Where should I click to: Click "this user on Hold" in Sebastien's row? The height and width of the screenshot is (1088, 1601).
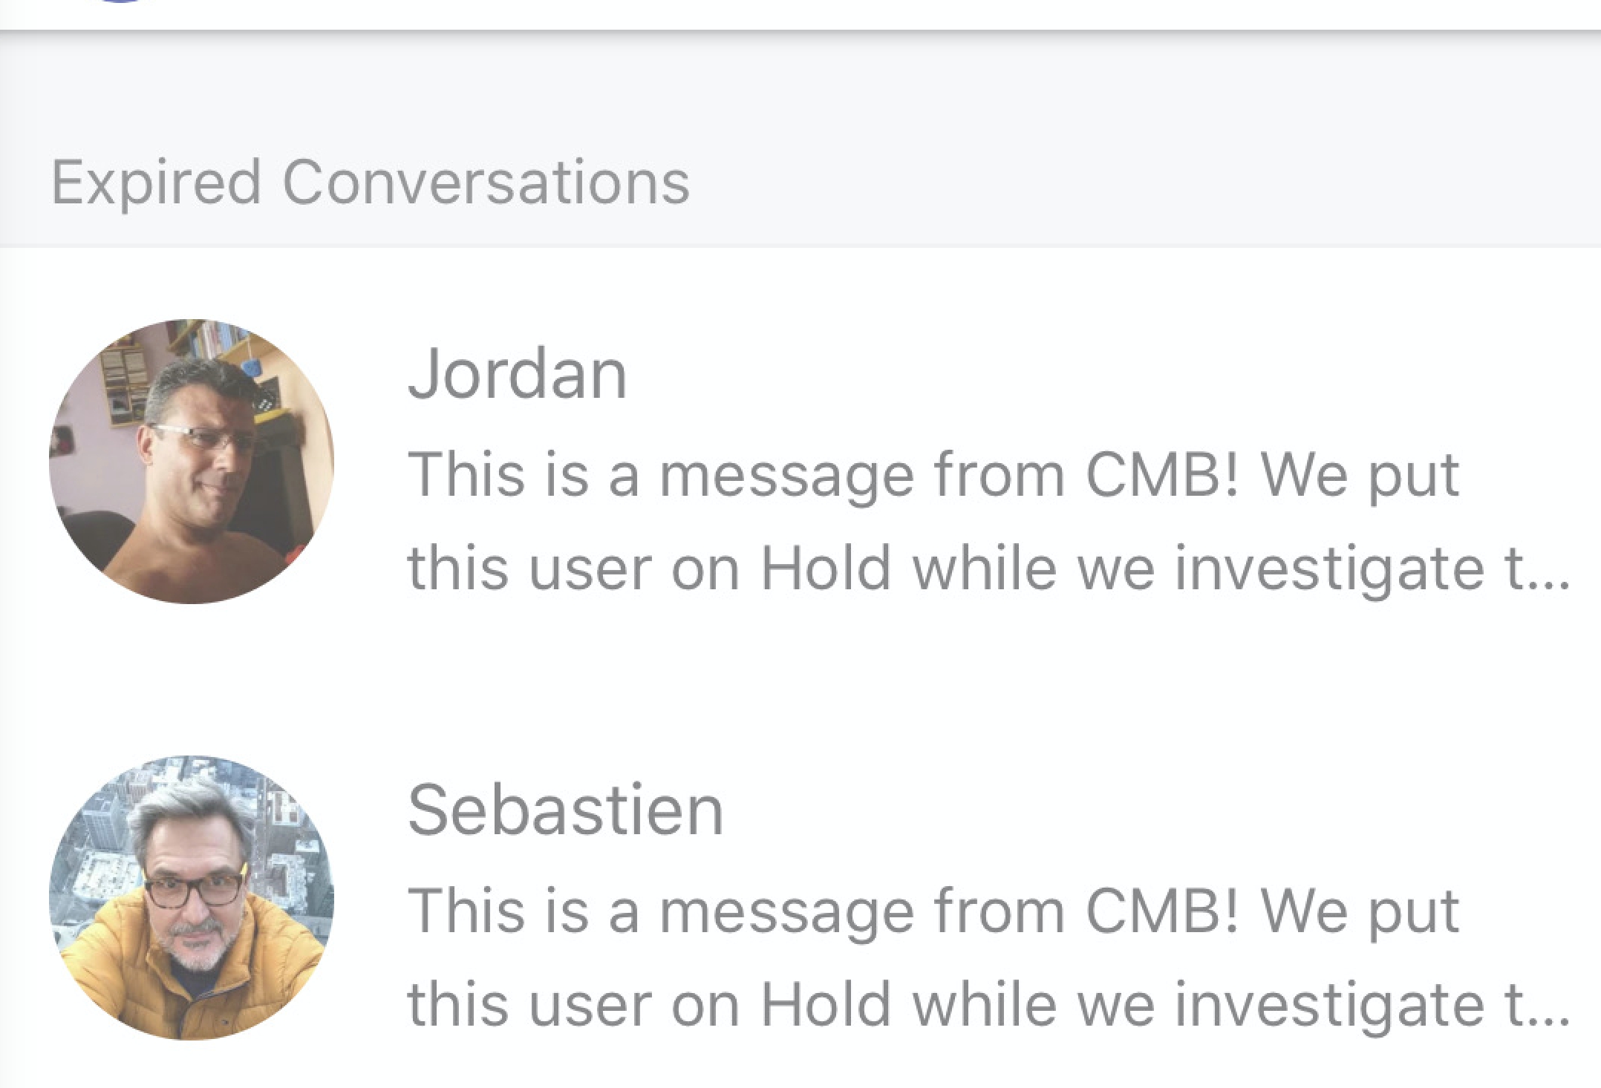649,1006
